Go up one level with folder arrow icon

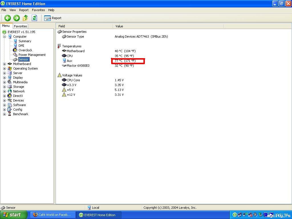click(x=25, y=18)
